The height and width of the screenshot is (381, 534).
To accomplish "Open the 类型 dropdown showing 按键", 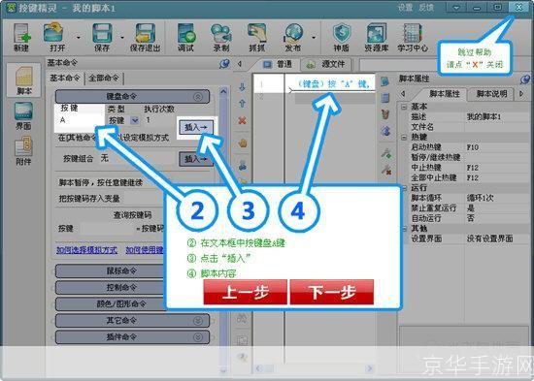I will pyautogui.click(x=135, y=120).
